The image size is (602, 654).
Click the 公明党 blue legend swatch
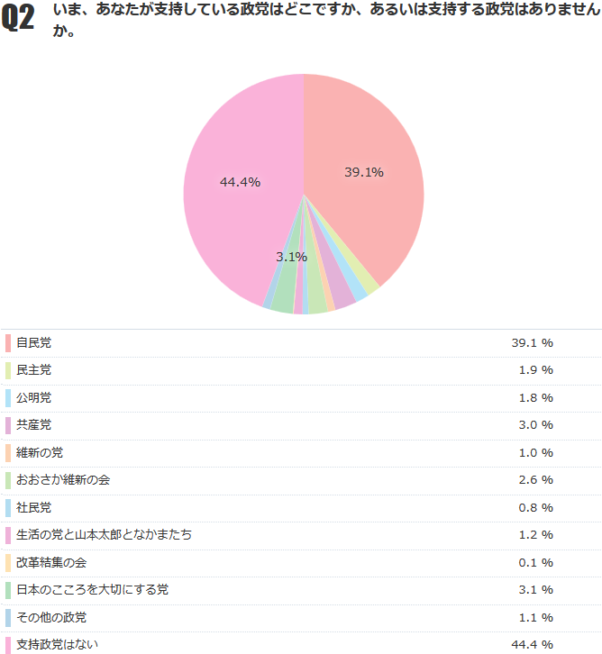pyautogui.click(x=7, y=397)
